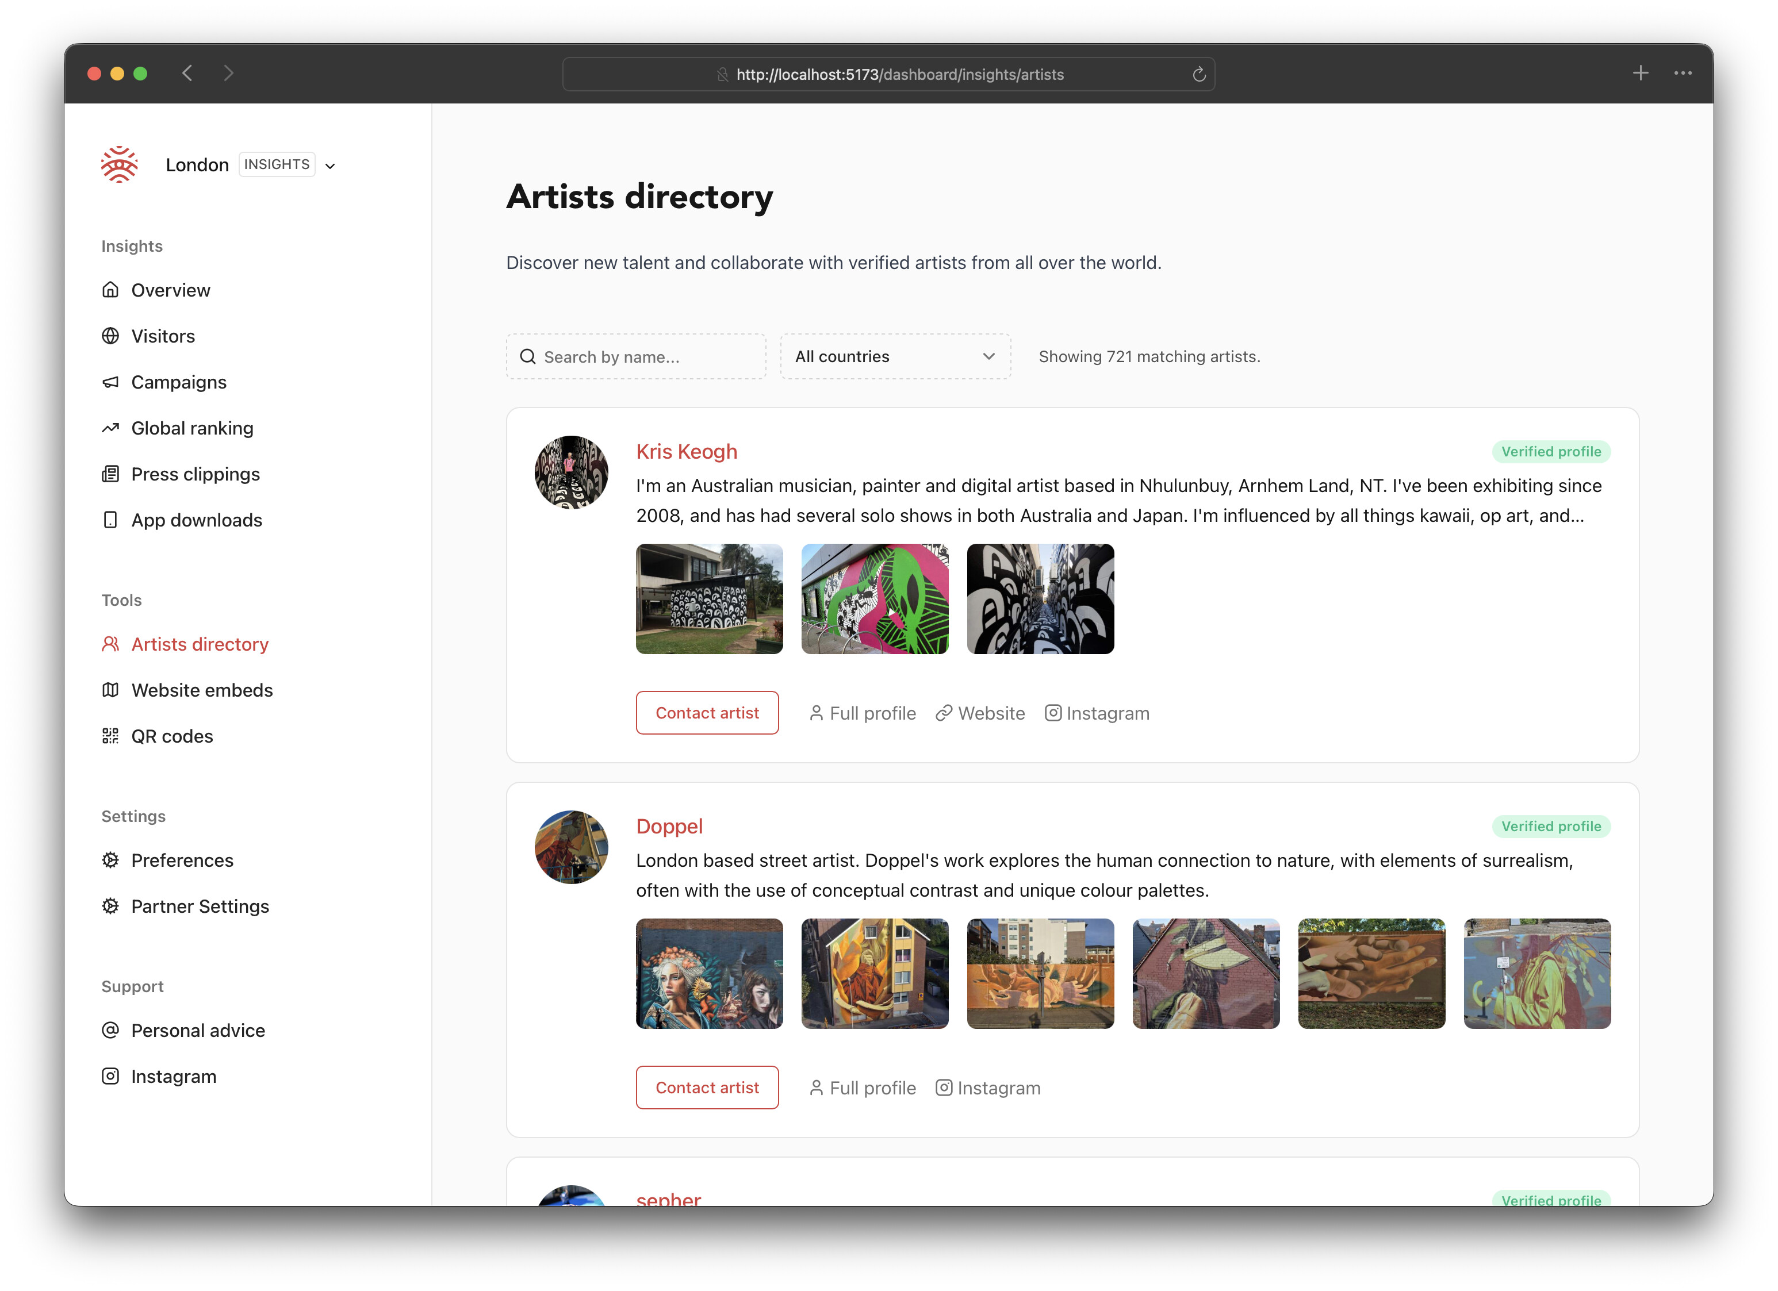The height and width of the screenshot is (1291, 1778).
Task: Click the browser back arrow
Action: click(x=187, y=74)
